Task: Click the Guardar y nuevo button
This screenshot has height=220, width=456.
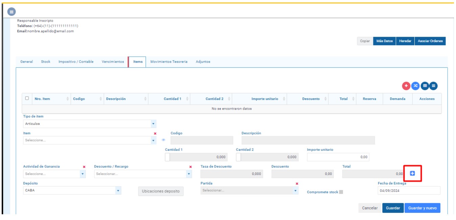Action: [x=423, y=208]
